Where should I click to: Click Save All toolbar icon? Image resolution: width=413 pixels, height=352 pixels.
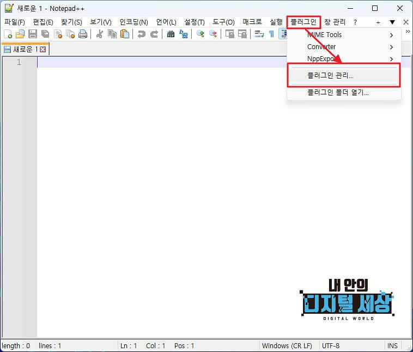(x=45, y=34)
